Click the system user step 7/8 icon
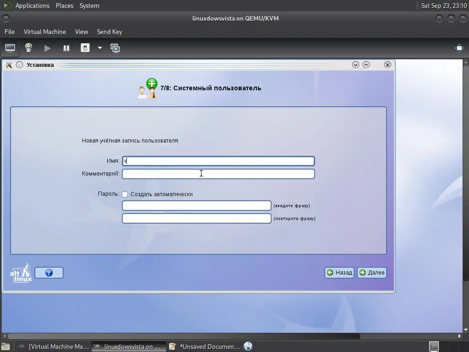The height and width of the screenshot is (352, 469). click(147, 88)
